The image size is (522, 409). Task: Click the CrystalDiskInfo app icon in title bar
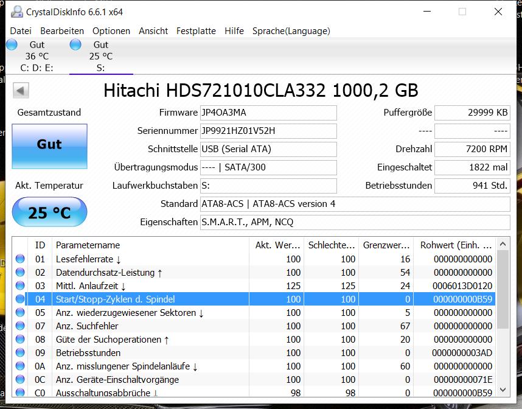click(16, 12)
